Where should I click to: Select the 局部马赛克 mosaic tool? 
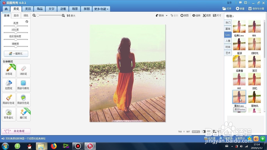pyautogui.click(x=23, y=85)
